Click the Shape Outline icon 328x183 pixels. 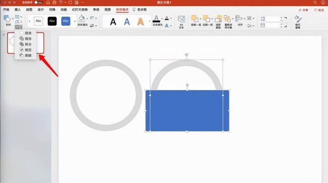point(92,18)
